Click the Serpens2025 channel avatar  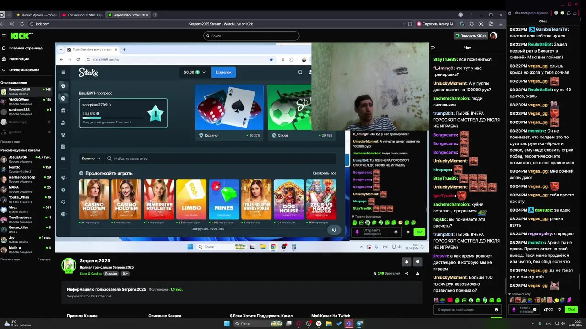click(69, 265)
